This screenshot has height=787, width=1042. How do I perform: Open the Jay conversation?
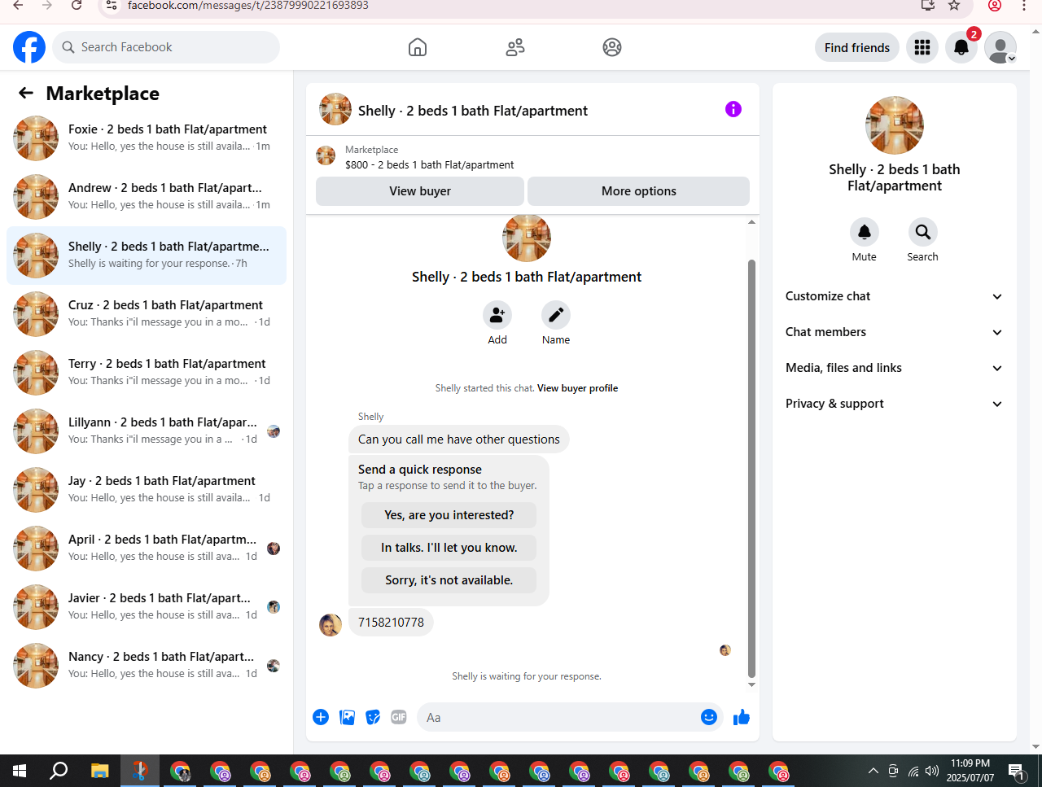click(147, 490)
